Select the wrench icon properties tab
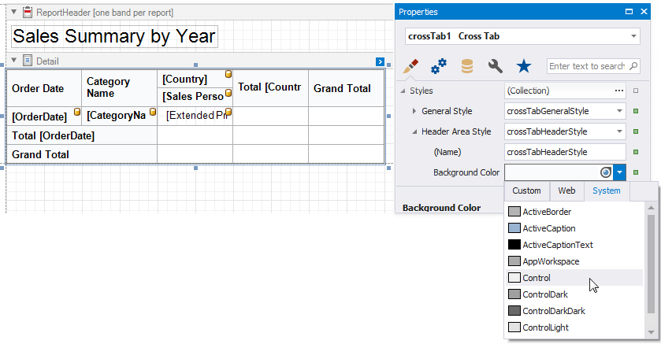This screenshot has height=344, width=661. click(x=496, y=66)
